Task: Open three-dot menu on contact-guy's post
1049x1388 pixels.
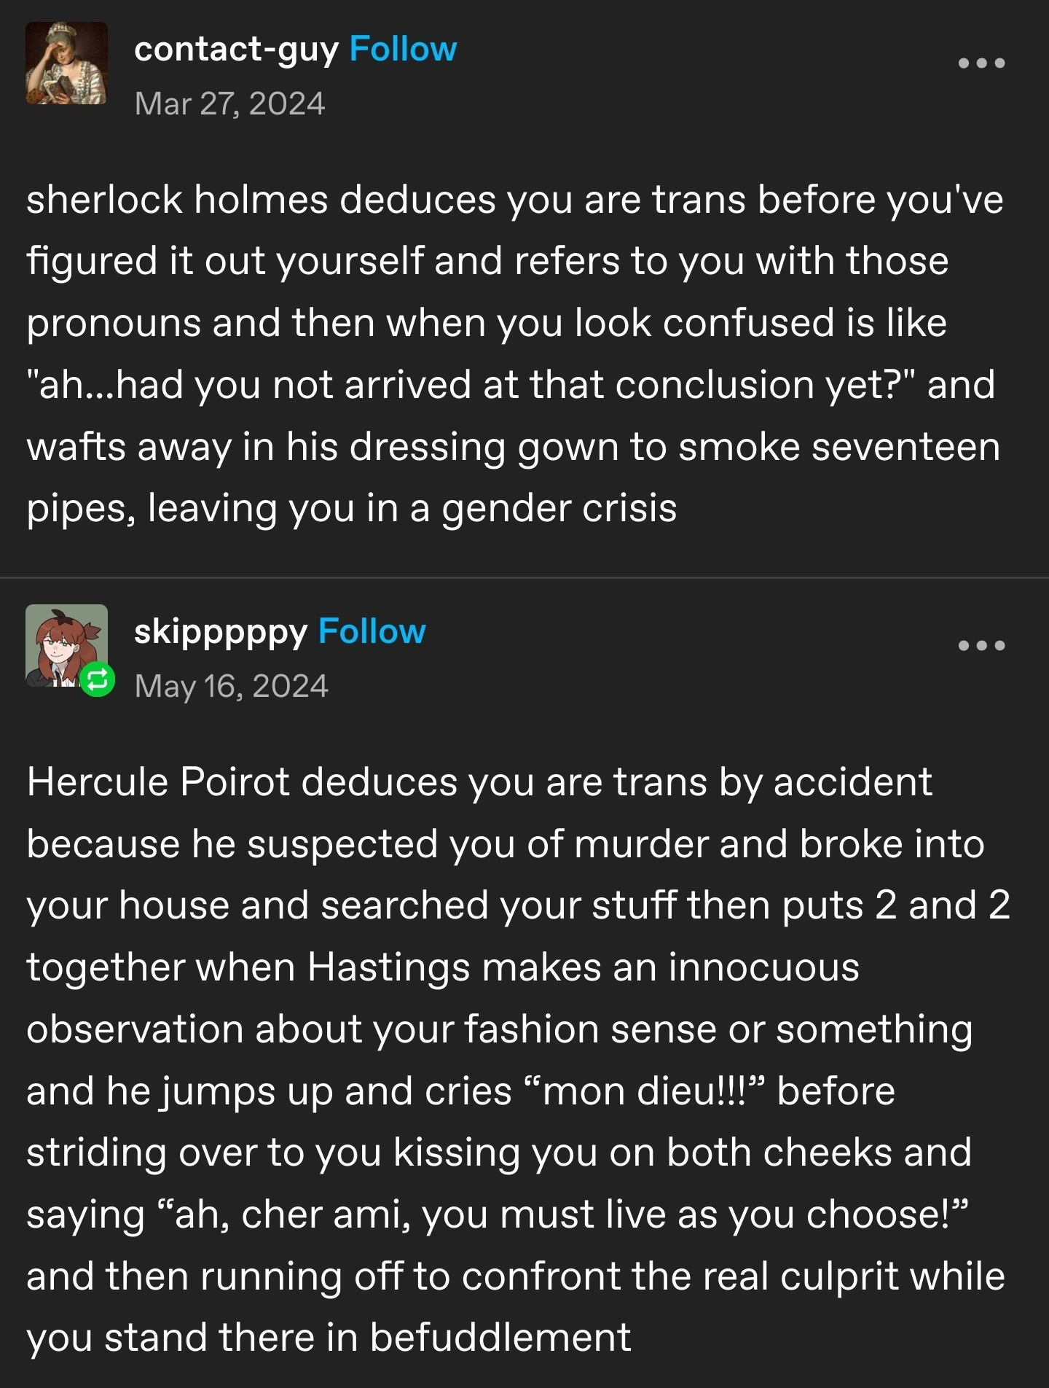Action: (x=981, y=63)
